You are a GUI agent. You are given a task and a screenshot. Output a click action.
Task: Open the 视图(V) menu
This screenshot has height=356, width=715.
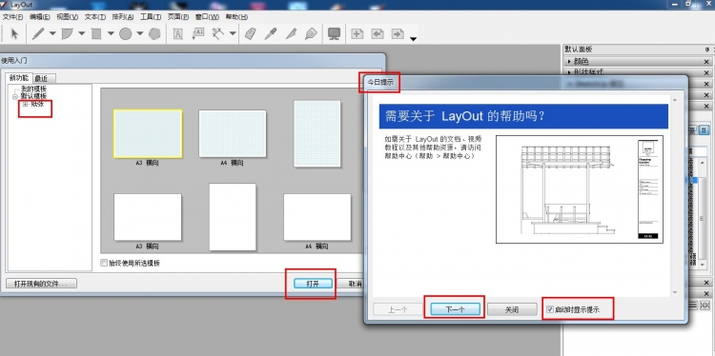coord(68,17)
